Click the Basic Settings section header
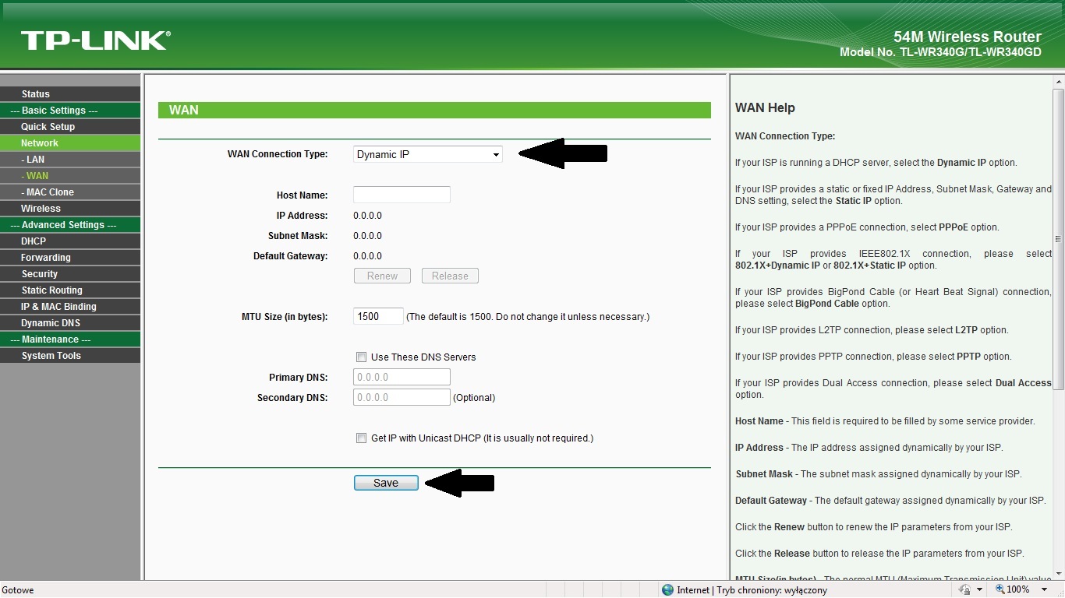The height and width of the screenshot is (598, 1065). [70, 111]
